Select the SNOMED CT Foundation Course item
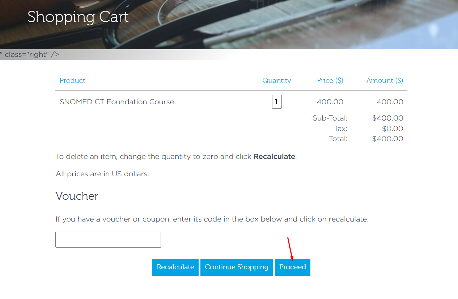458x299 pixels. (117, 102)
